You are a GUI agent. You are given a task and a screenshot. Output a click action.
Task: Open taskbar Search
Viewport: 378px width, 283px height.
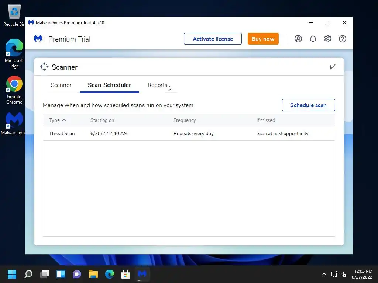point(28,274)
